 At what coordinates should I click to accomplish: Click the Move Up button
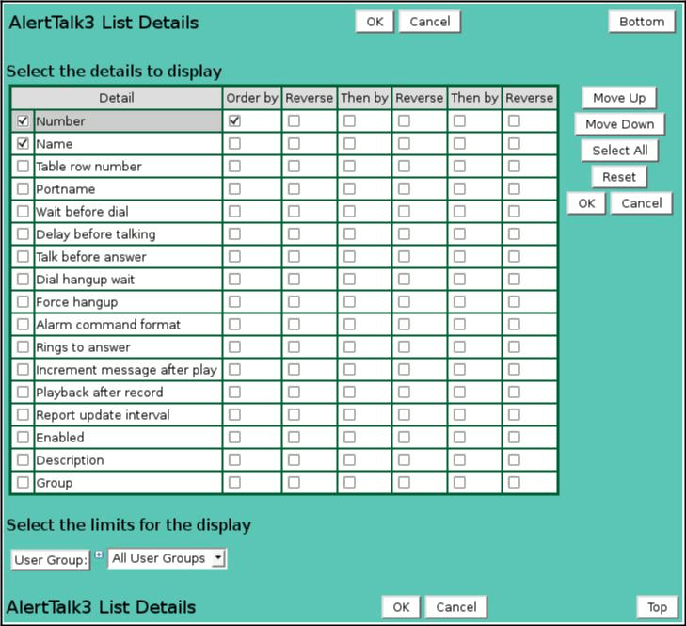coord(619,98)
